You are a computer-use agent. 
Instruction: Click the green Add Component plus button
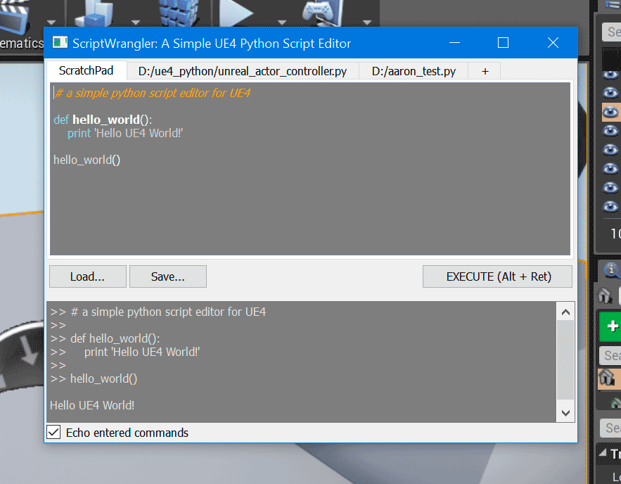(612, 326)
